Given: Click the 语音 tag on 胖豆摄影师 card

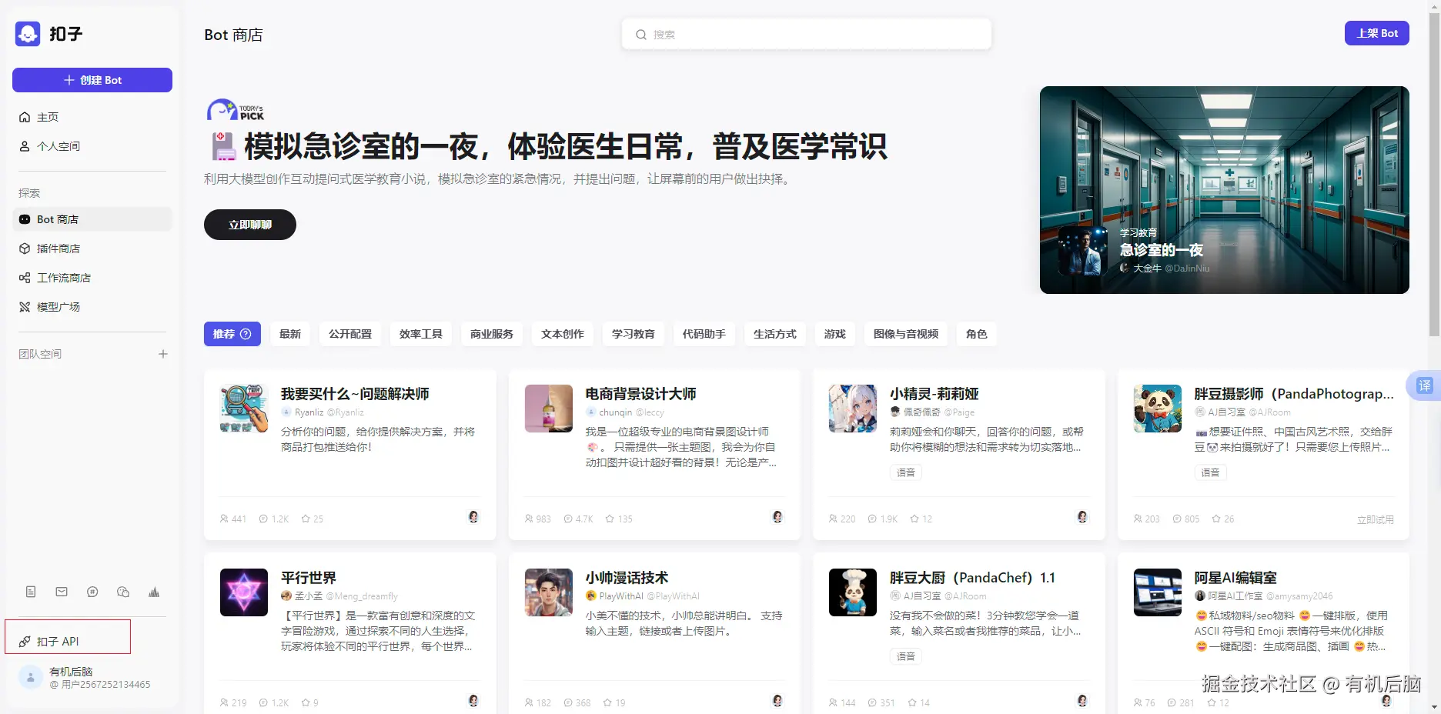Looking at the screenshot, I should tap(1211, 472).
